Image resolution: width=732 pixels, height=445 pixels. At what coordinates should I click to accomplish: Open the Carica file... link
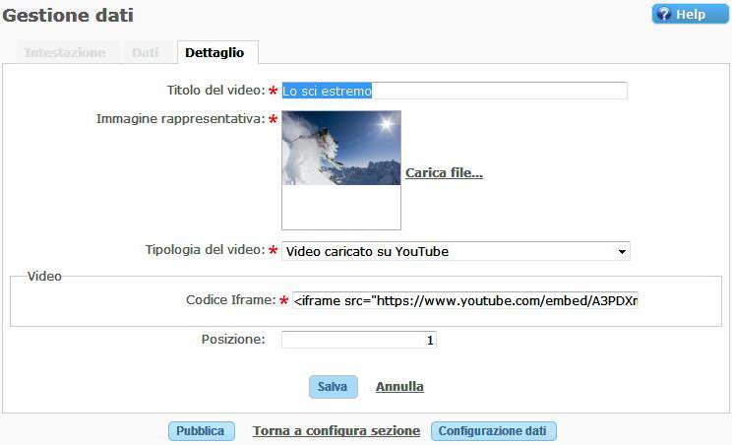click(444, 173)
